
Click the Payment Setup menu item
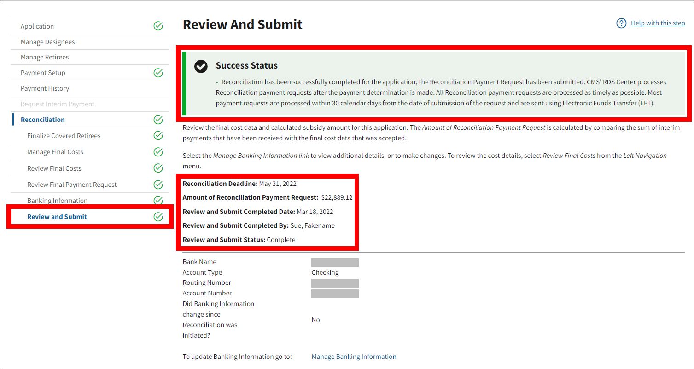(43, 73)
